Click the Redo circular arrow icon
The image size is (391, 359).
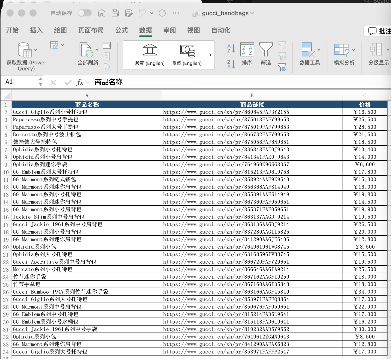(162, 13)
